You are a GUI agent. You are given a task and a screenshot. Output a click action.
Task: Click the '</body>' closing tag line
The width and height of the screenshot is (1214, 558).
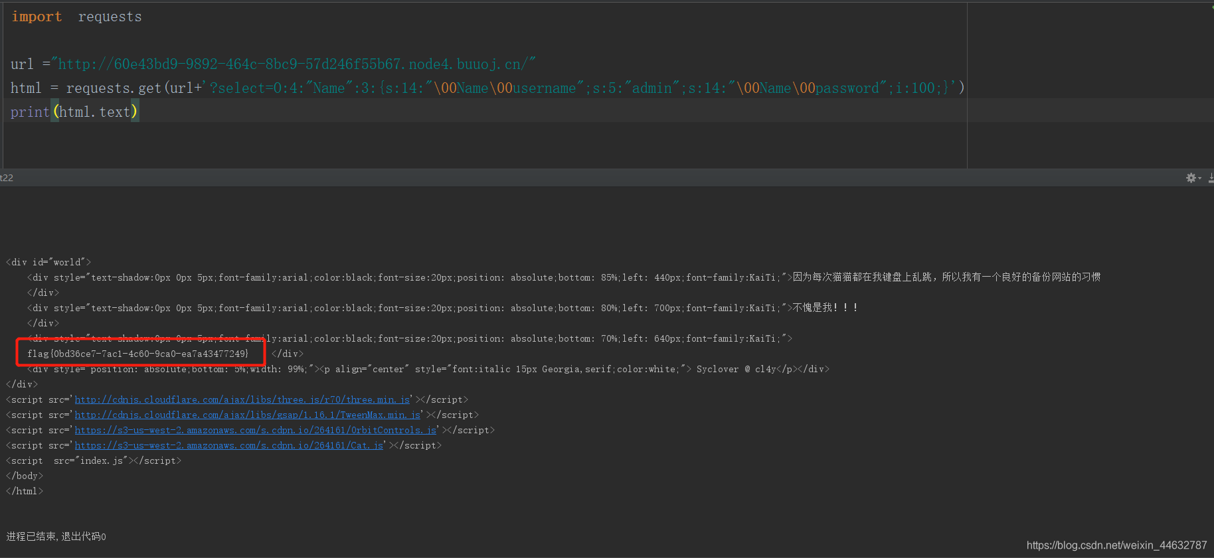[25, 476]
